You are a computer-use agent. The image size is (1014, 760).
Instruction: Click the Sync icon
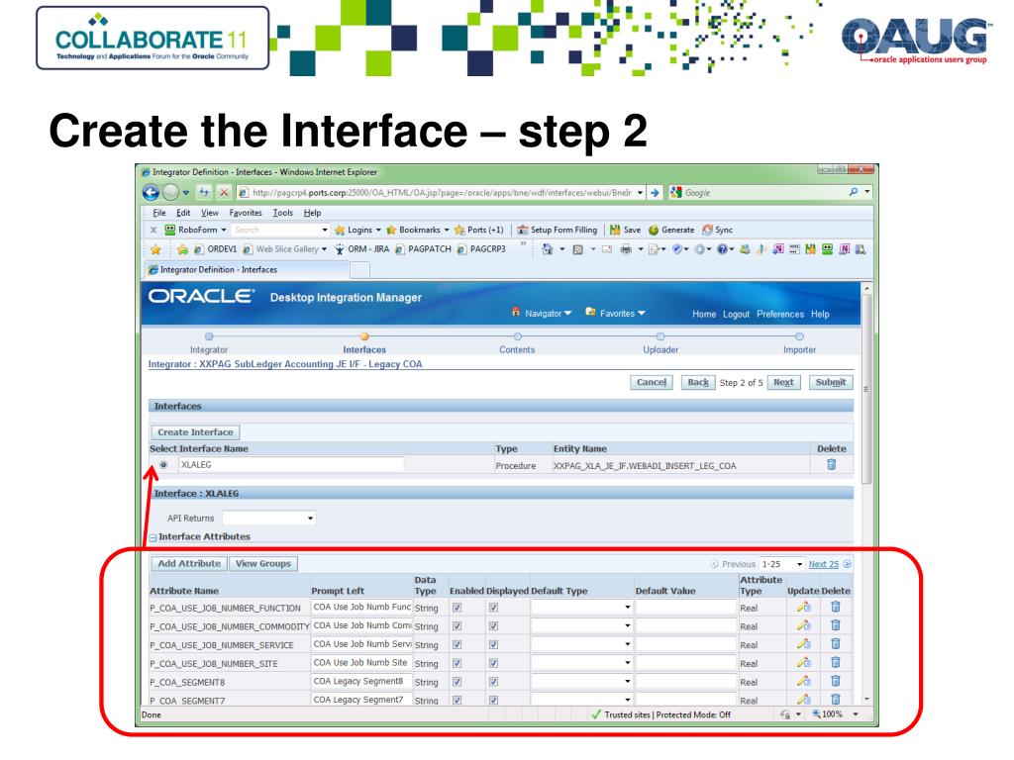707,230
